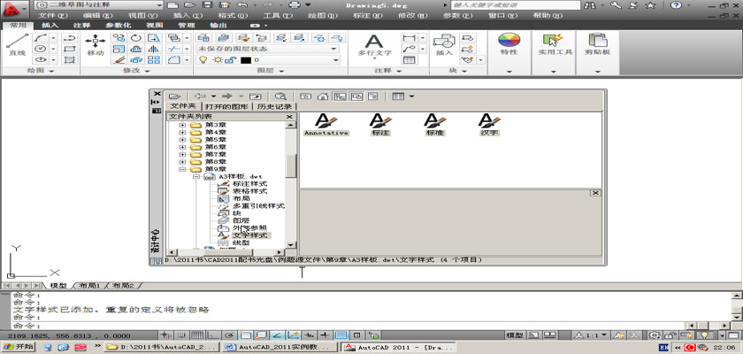Image resolution: width=743 pixels, height=354 pixels.
Task: Toggle the Tree View button in DesignCenter
Action: tap(340, 96)
